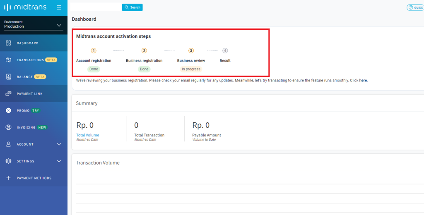Click the 0 Total Transaction value
This screenshot has width=424, height=215.
click(136, 125)
